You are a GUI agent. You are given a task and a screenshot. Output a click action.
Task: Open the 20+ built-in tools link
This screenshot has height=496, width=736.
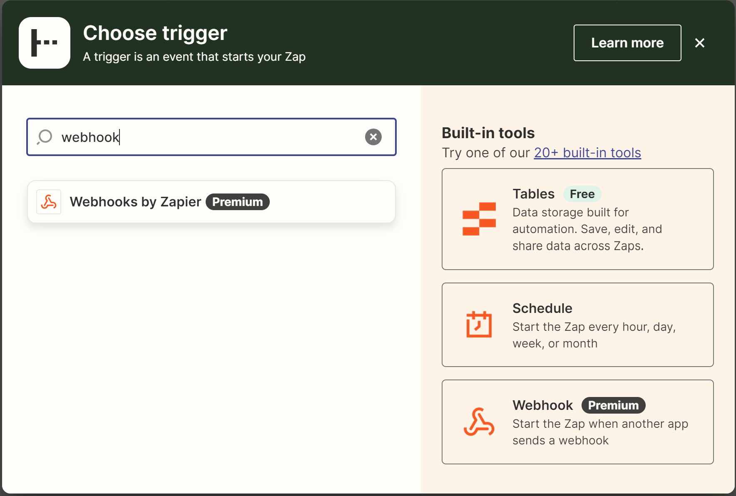(587, 153)
